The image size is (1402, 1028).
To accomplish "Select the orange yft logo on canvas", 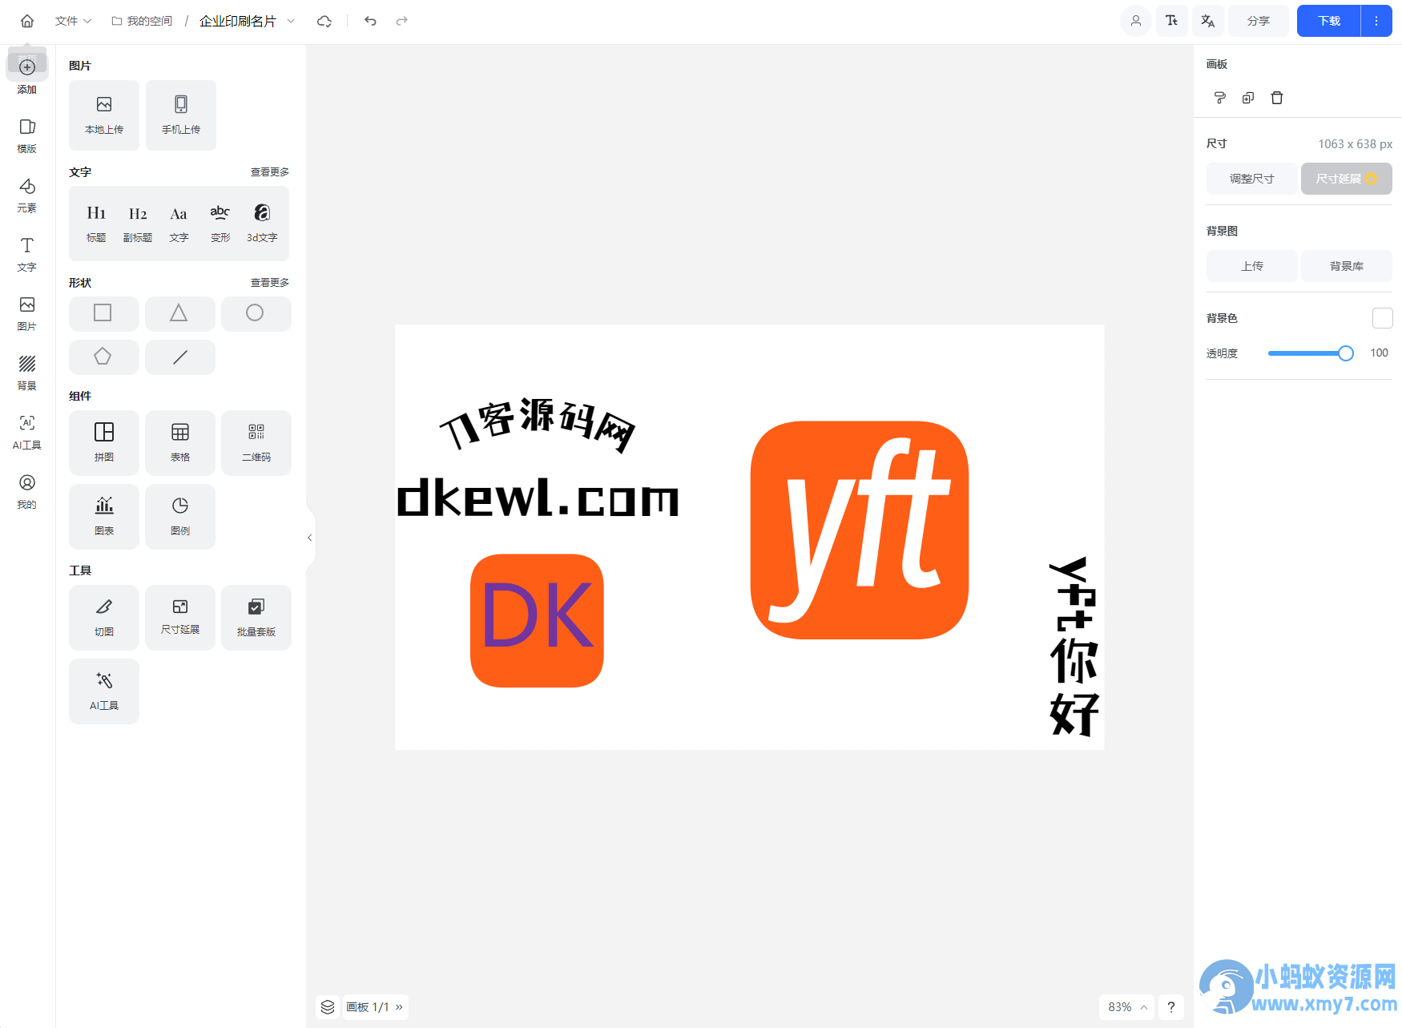I will point(860,530).
